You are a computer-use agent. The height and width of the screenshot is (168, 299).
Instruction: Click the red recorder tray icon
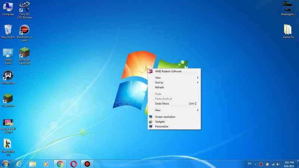[261, 164]
